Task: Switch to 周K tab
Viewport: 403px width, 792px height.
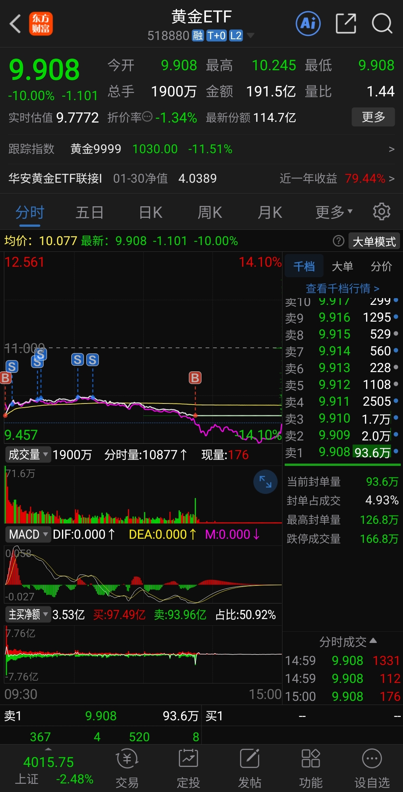Action: click(210, 212)
